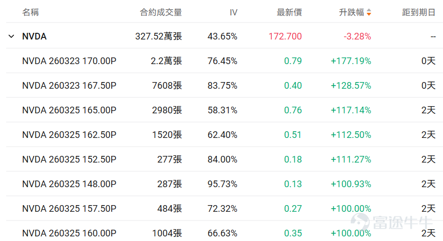Click volume cell 2.2萬張
This screenshot has height=241, width=443.
(166, 61)
